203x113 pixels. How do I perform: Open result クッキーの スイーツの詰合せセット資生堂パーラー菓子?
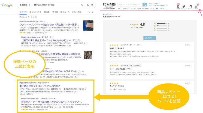pyautogui.click(x=49, y=25)
